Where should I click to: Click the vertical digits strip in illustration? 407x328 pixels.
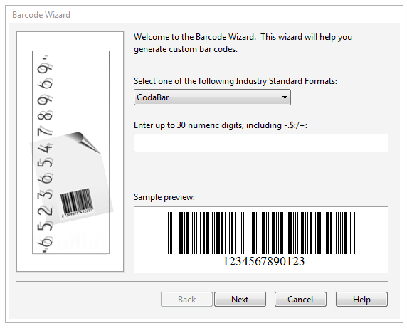(46, 153)
